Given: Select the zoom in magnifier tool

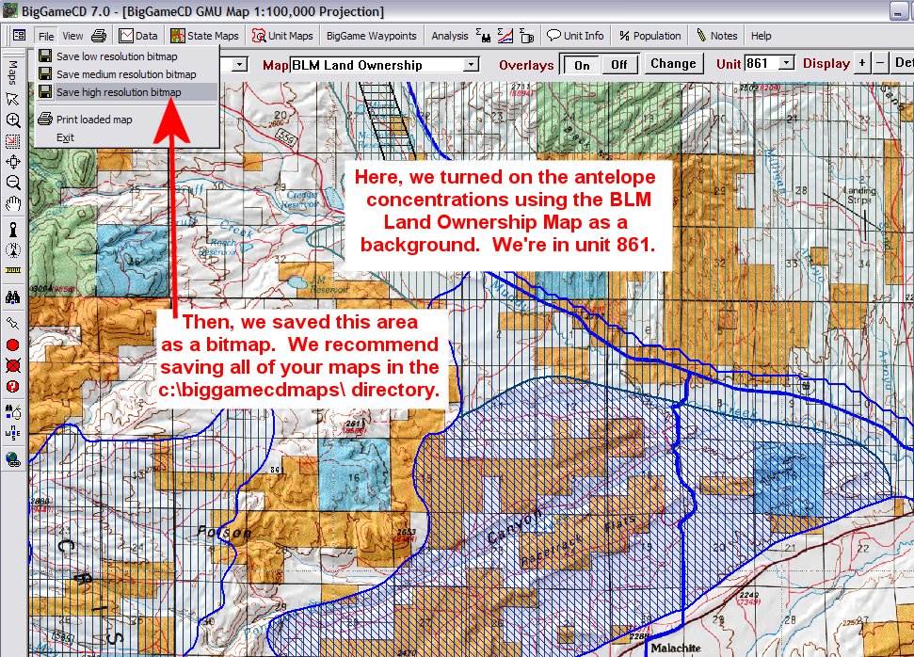Looking at the screenshot, I should (13, 120).
